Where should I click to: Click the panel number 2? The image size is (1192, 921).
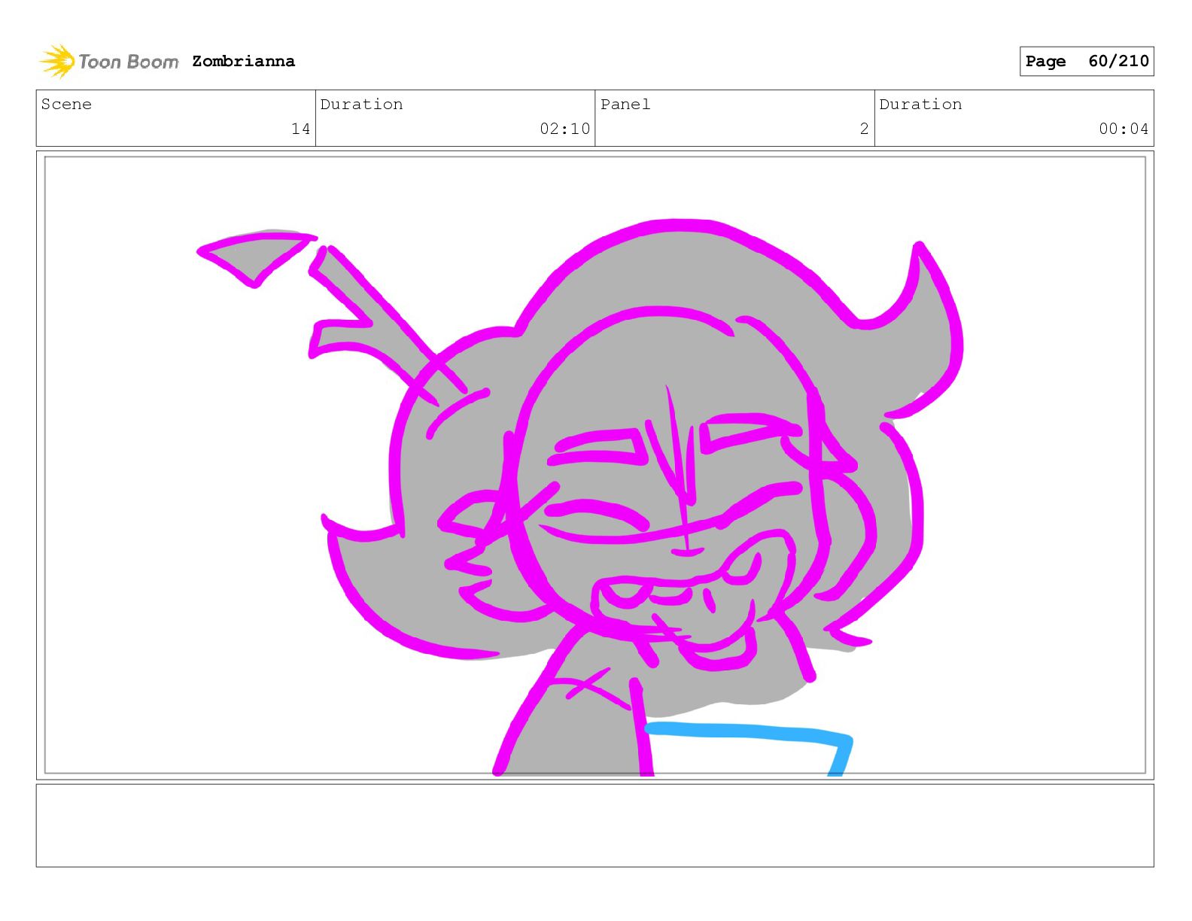[864, 129]
